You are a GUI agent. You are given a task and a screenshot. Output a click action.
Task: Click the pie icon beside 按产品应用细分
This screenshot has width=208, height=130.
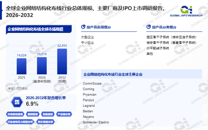83,27
